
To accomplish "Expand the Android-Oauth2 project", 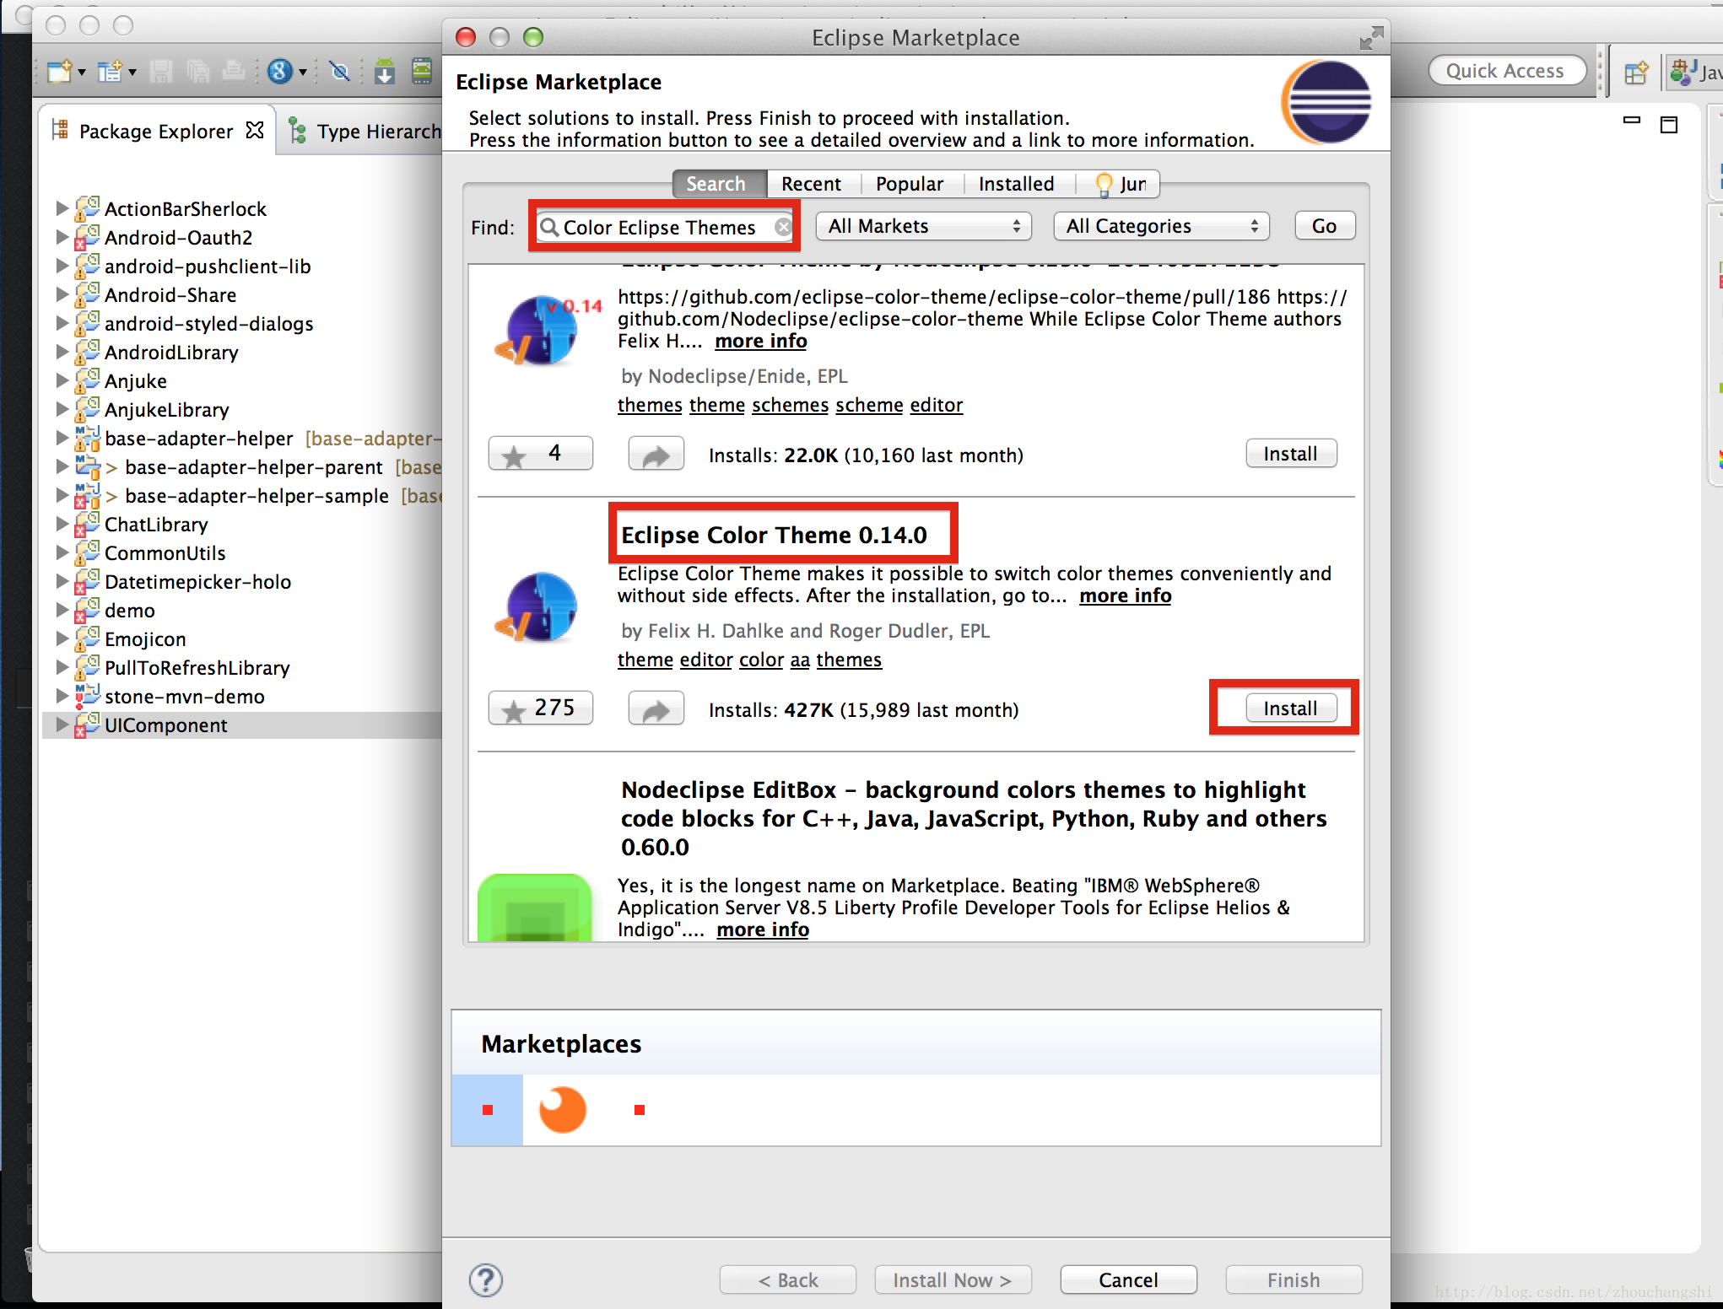I will pyautogui.click(x=62, y=236).
